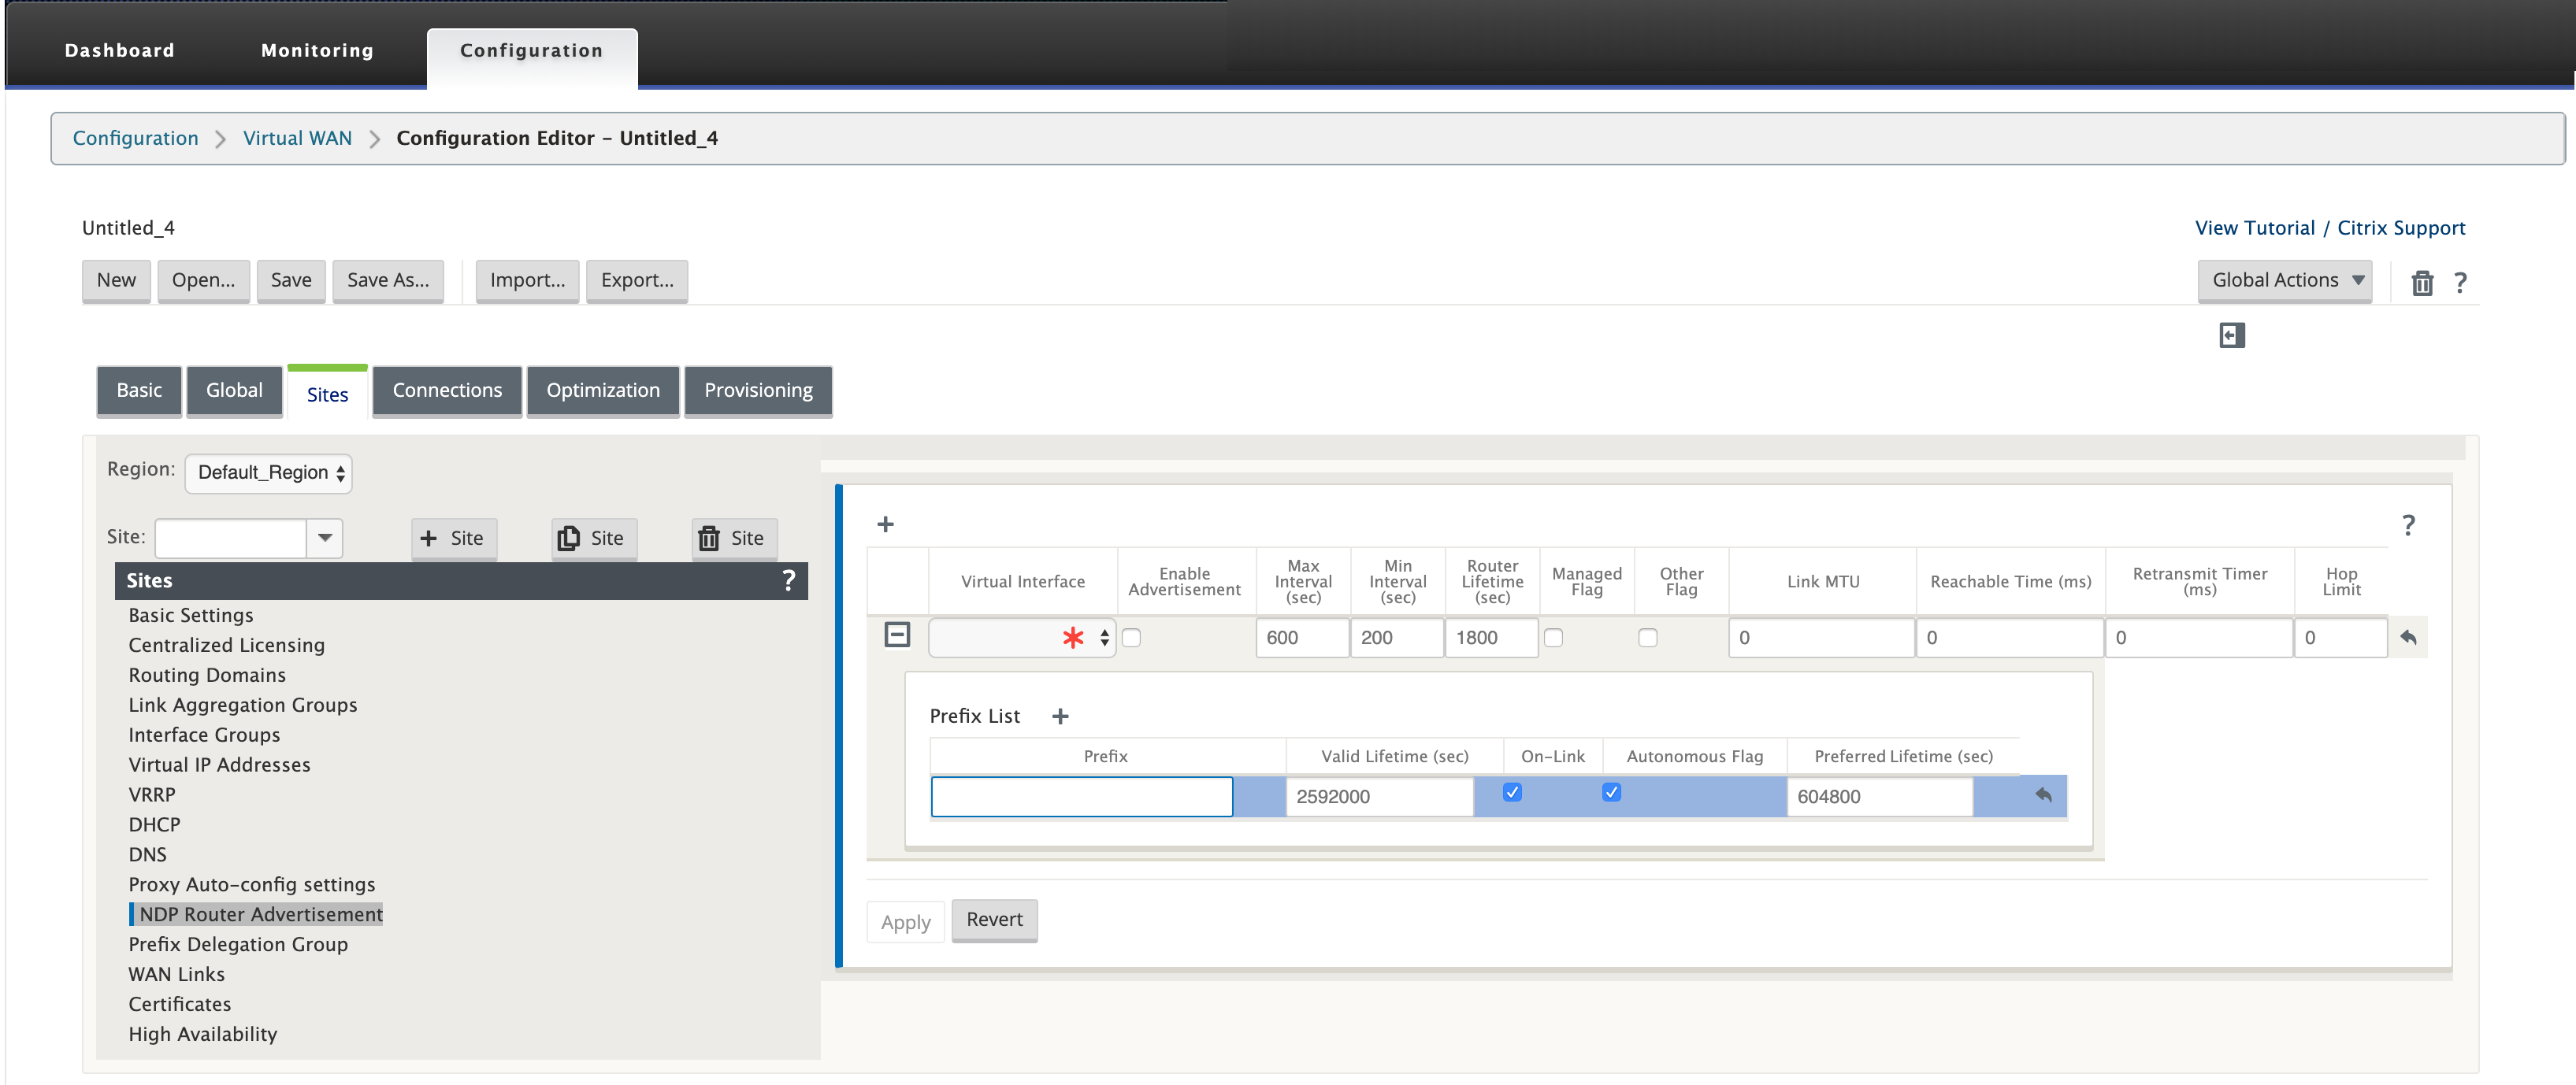
Task: Revert the router advertisement row using arrow icon
Action: pos(2408,638)
